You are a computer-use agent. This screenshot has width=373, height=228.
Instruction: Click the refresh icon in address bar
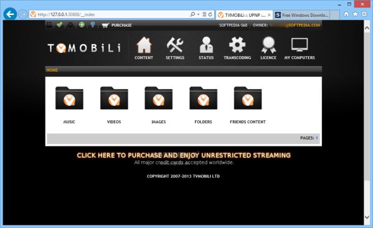210,14
